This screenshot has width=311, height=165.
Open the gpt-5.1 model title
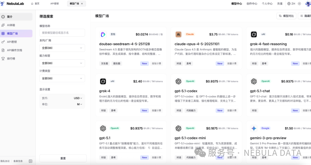point(105,138)
